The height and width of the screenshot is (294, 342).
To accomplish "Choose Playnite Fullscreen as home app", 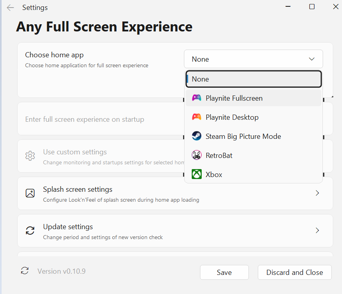I will (254, 98).
